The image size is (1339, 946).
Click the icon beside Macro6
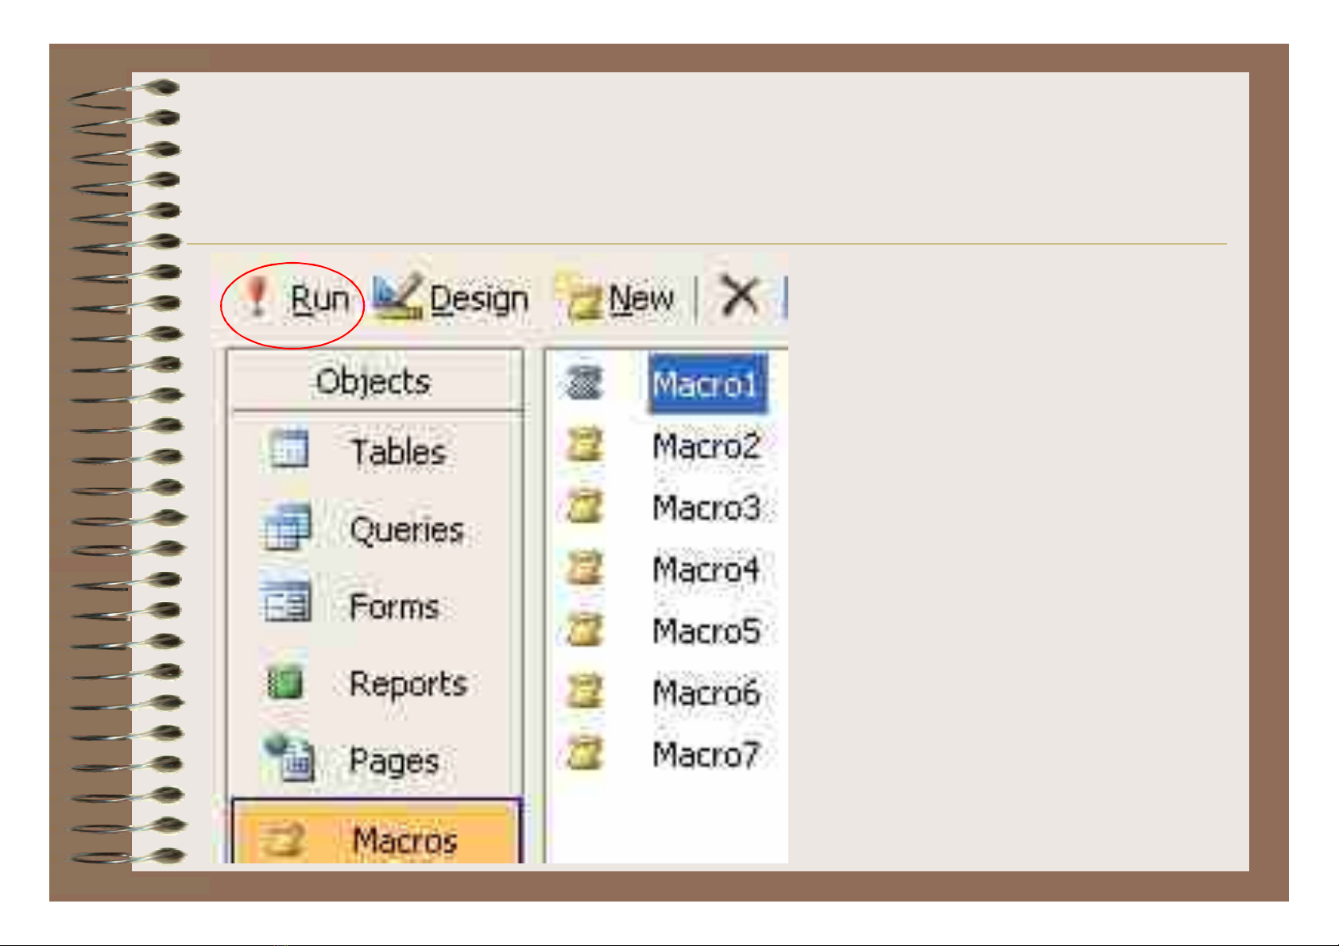point(585,692)
